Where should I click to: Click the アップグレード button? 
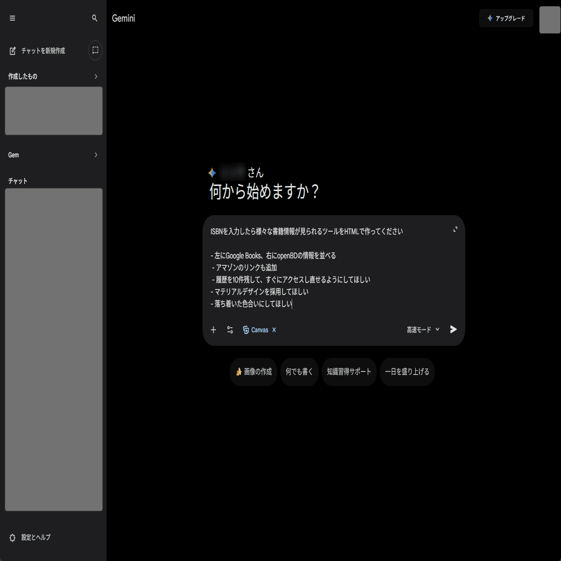tap(506, 18)
